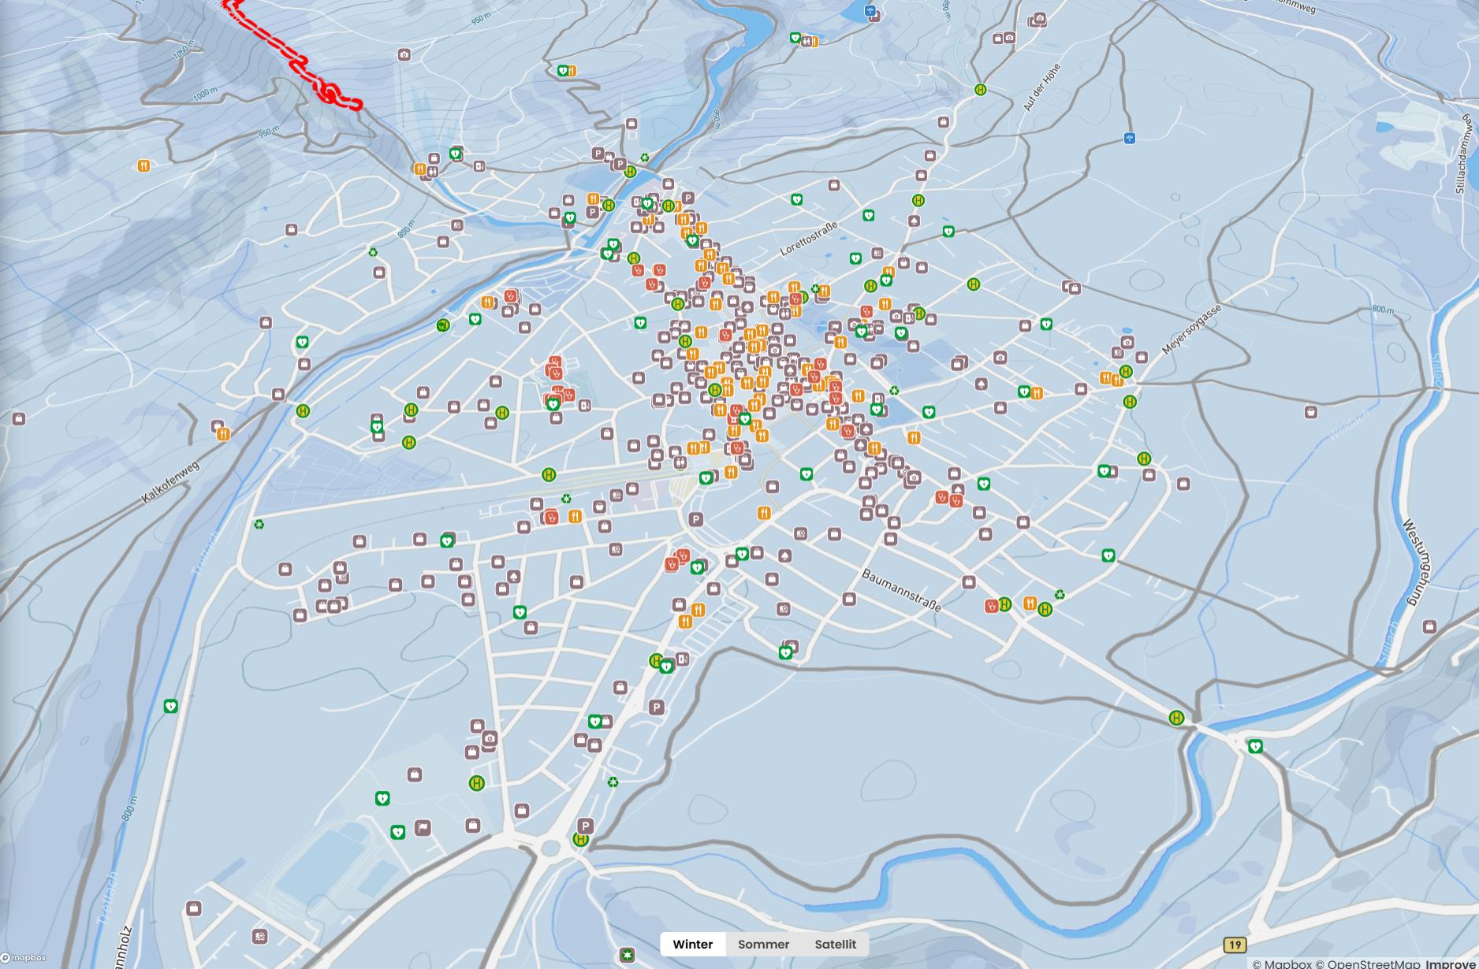Open the OpenStreetMap attribution link
This screenshot has height=969, width=1479.
click(x=1373, y=963)
